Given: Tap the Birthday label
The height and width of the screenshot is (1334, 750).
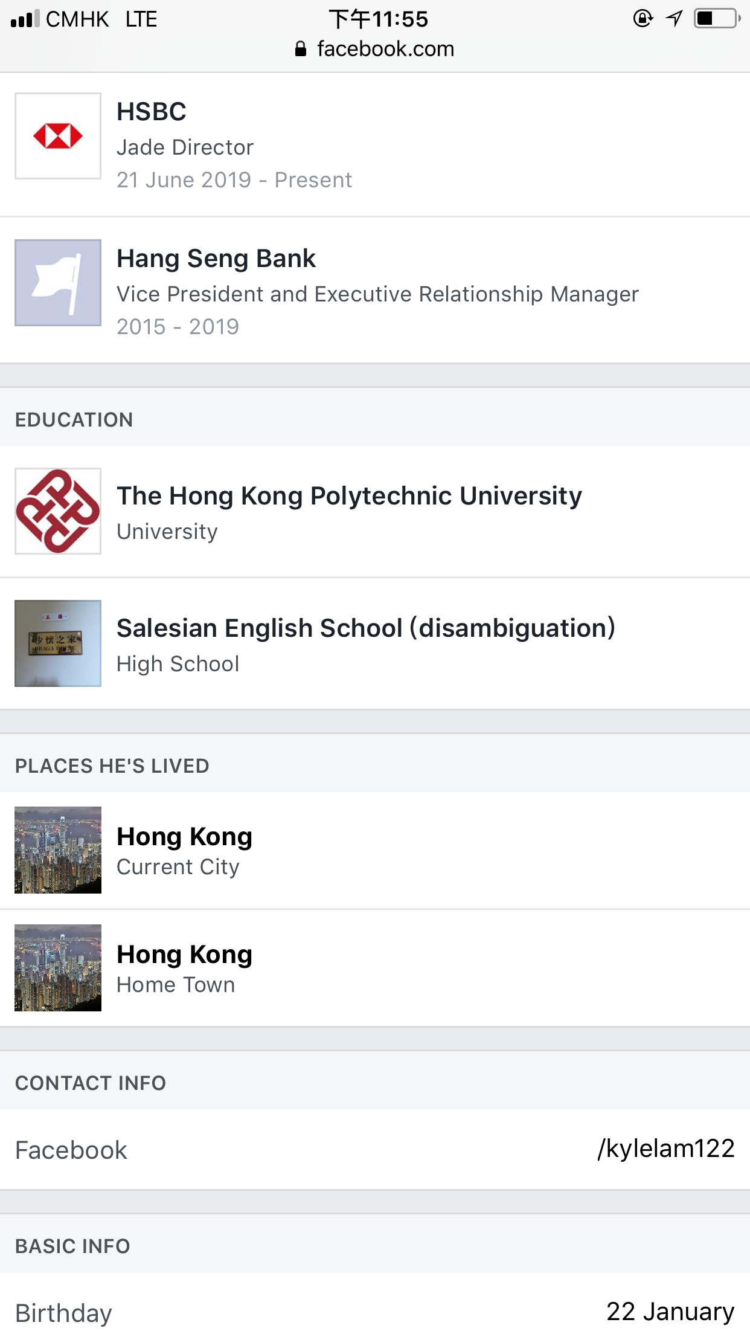Looking at the screenshot, I should click(63, 1313).
